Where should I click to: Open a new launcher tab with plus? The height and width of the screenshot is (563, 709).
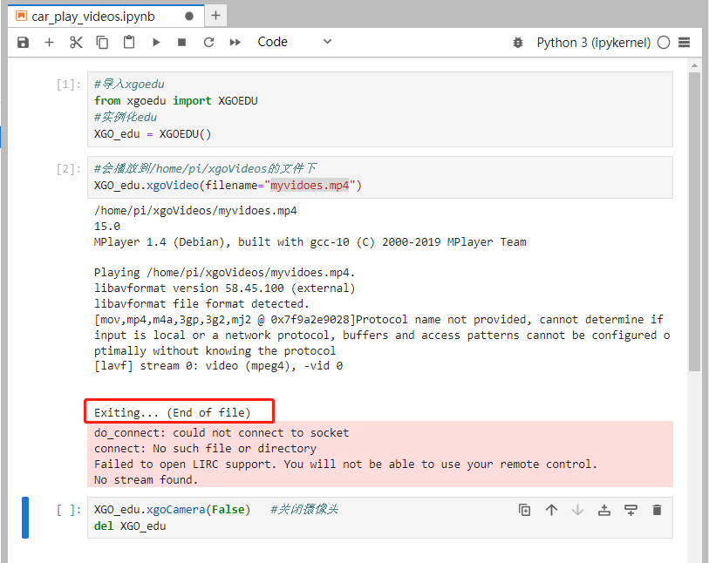215,16
